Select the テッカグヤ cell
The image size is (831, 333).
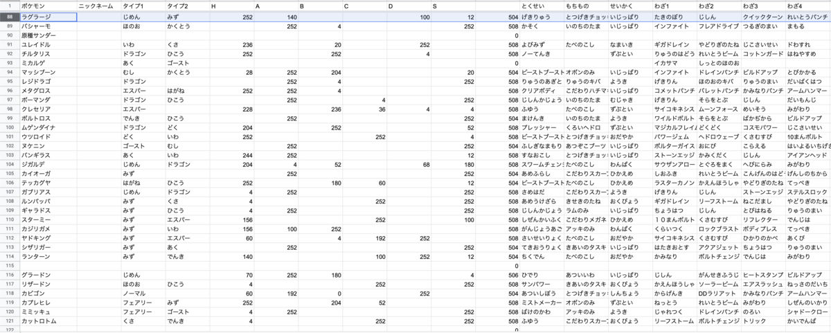click(48, 183)
